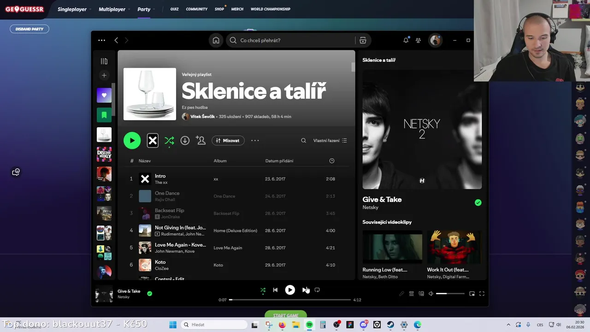Click the Give & Take title in the player bar

(x=129, y=291)
